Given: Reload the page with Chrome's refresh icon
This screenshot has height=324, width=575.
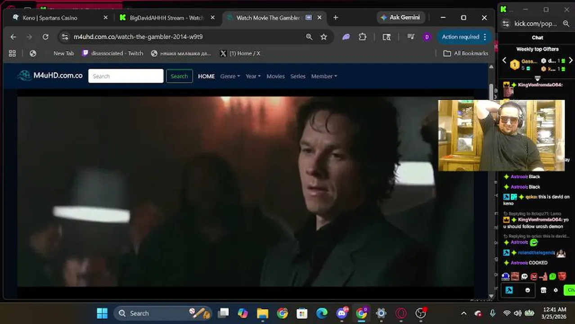Looking at the screenshot, I should coord(45,37).
